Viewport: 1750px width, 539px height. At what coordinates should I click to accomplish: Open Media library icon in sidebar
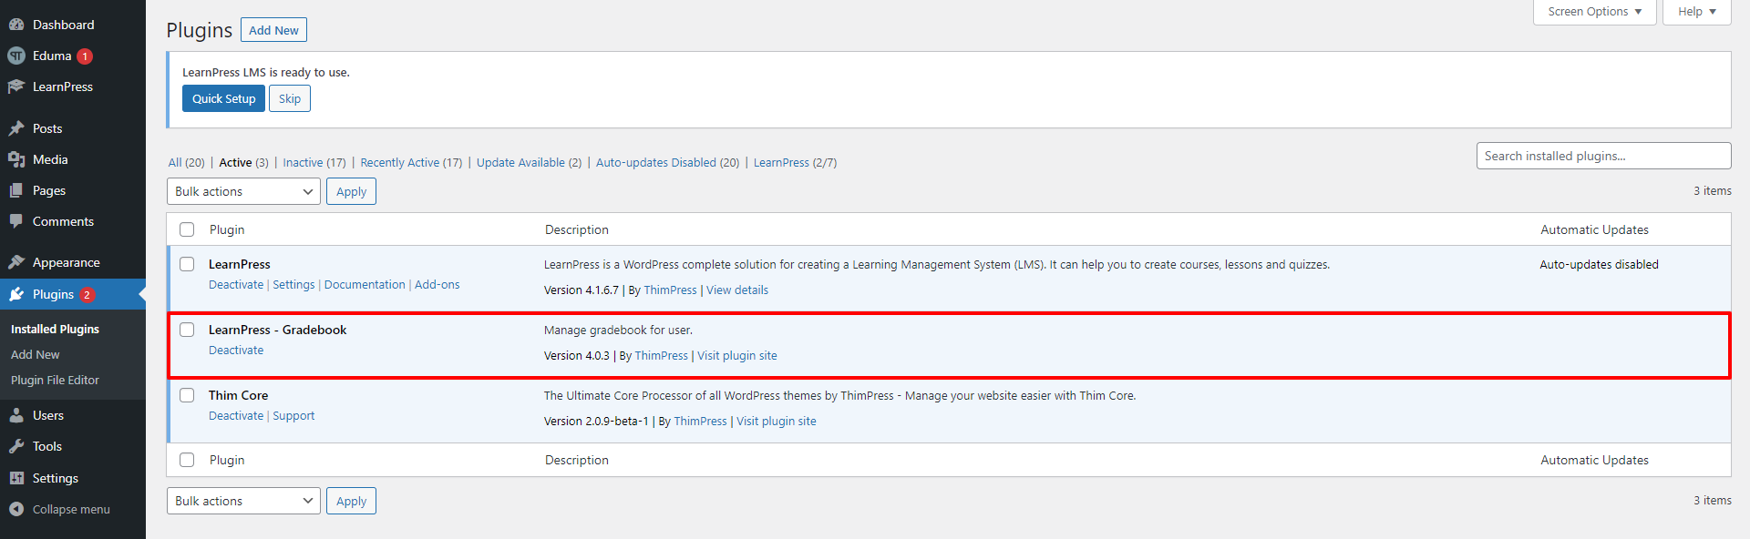click(16, 159)
